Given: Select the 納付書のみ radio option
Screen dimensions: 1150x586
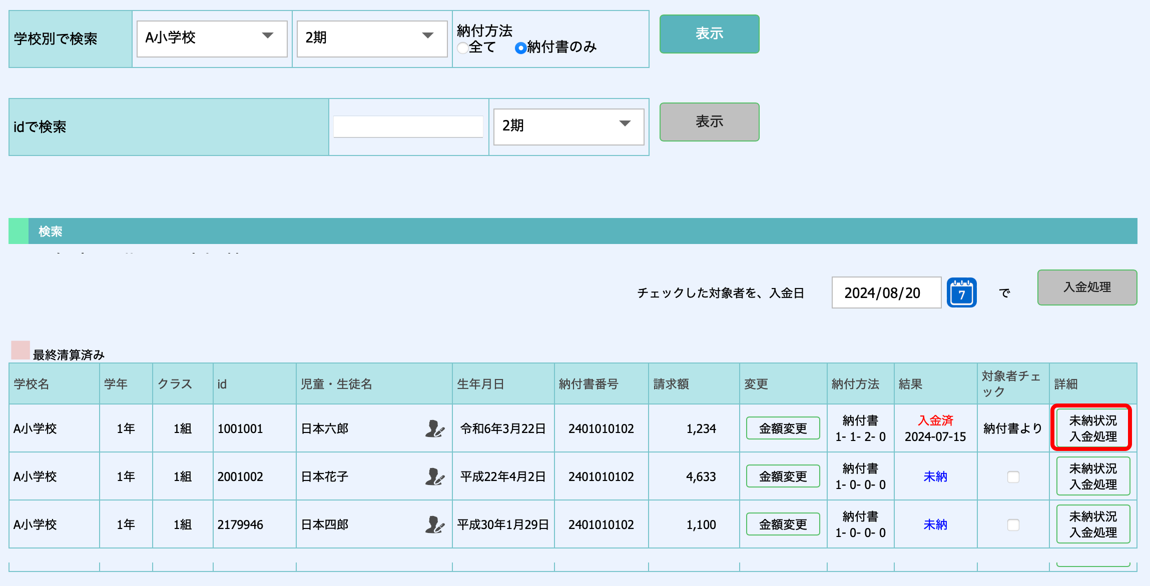Looking at the screenshot, I should (x=520, y=48).
